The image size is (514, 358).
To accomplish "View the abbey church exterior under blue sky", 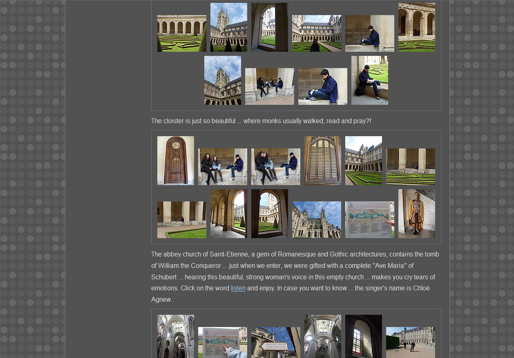I will click(316, 219).
